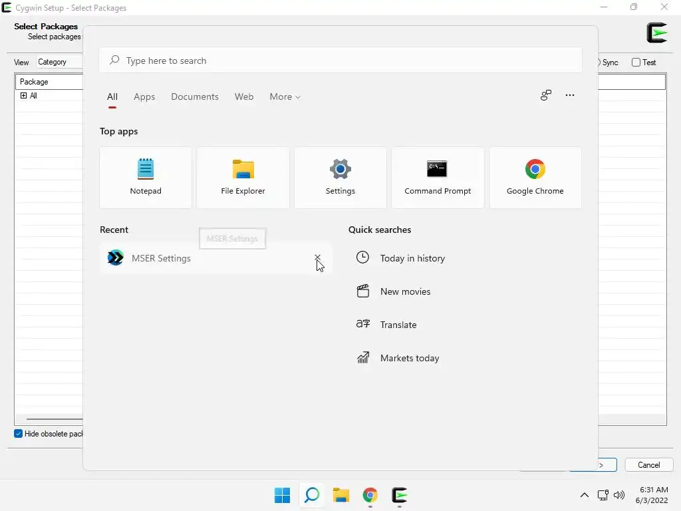Switch to the Documents search tab

(195, 97)
